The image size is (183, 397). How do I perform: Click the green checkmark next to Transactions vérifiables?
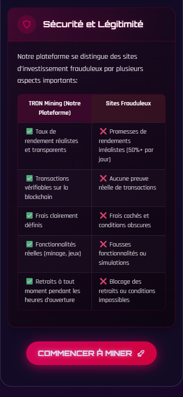[x=30, y=178]
